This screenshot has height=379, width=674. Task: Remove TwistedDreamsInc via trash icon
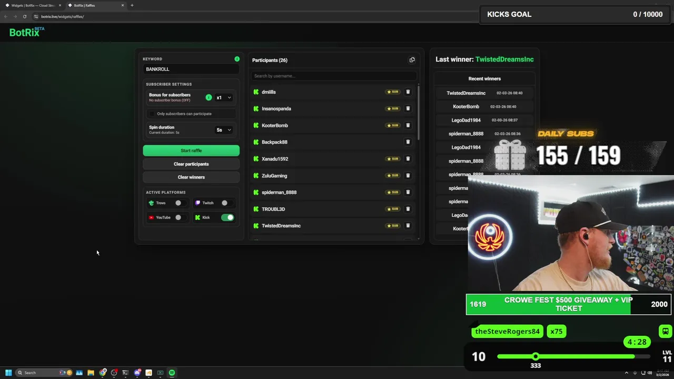(408, 225)
